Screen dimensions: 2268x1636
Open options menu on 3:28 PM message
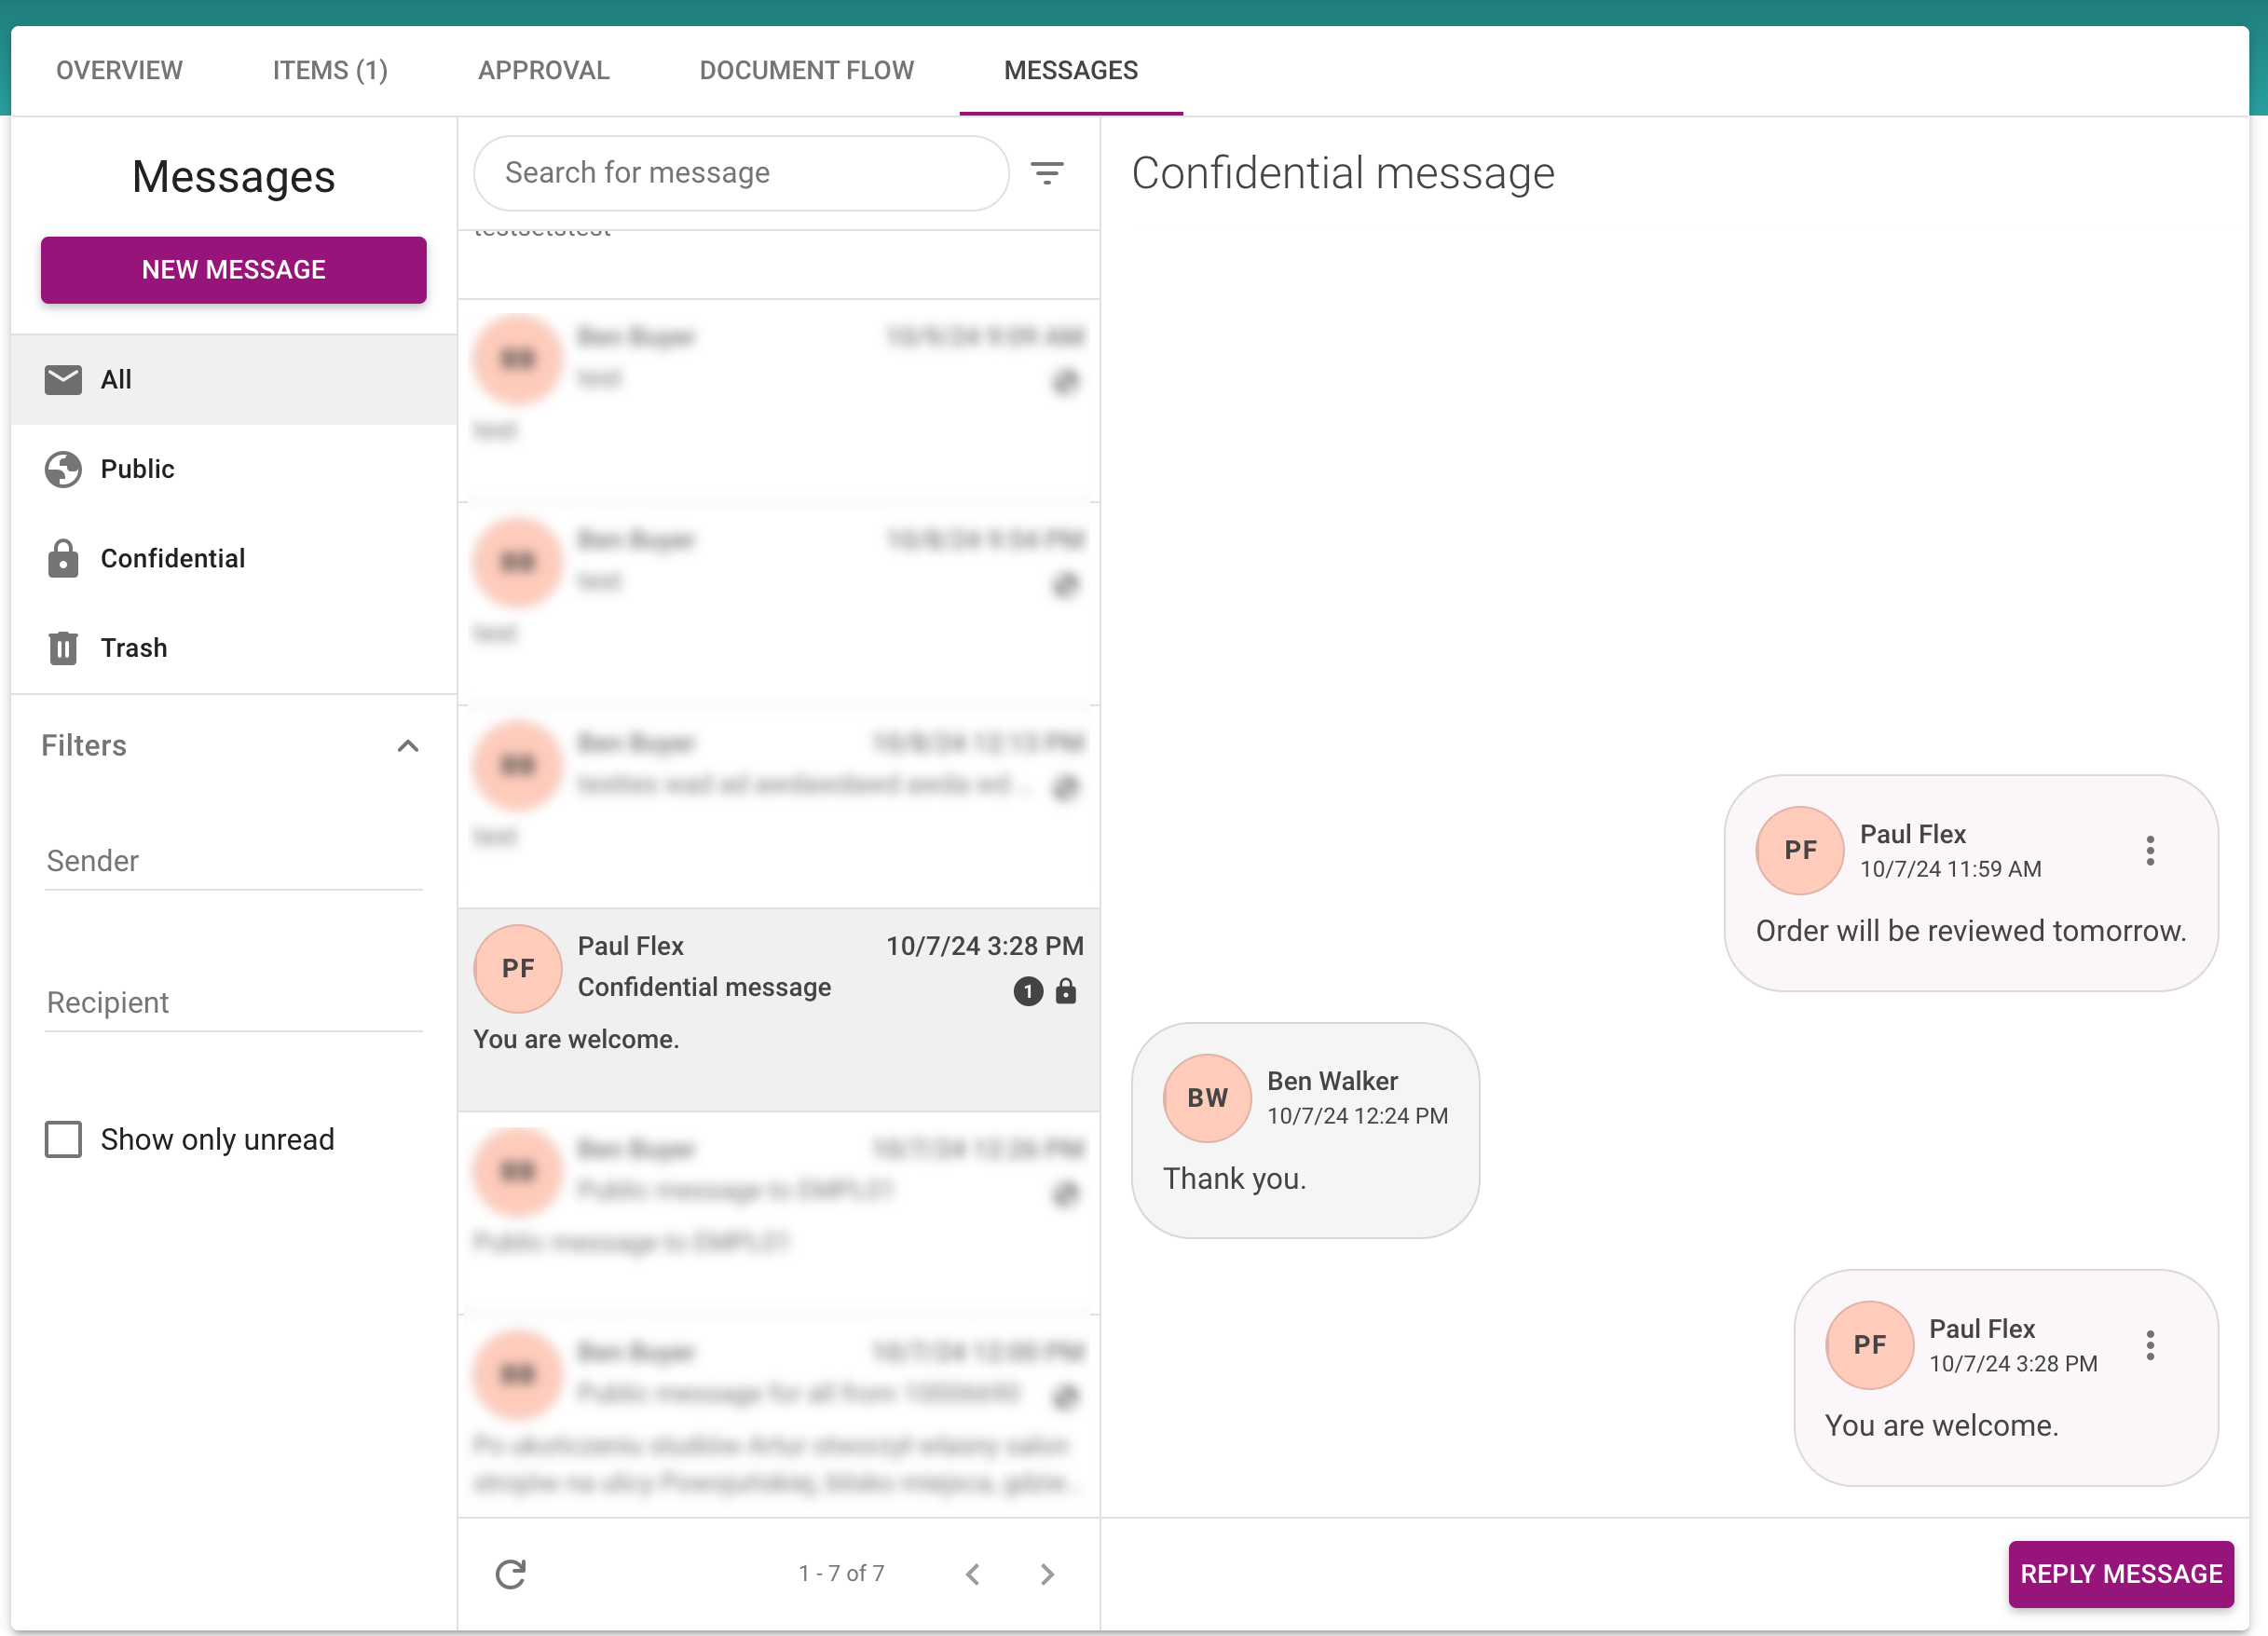tap(2150, 1345)
